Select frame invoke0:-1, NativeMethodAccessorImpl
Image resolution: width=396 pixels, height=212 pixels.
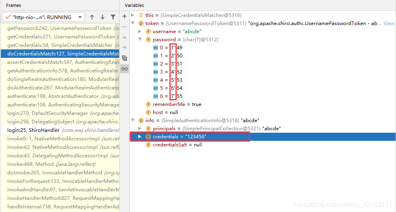60,139
